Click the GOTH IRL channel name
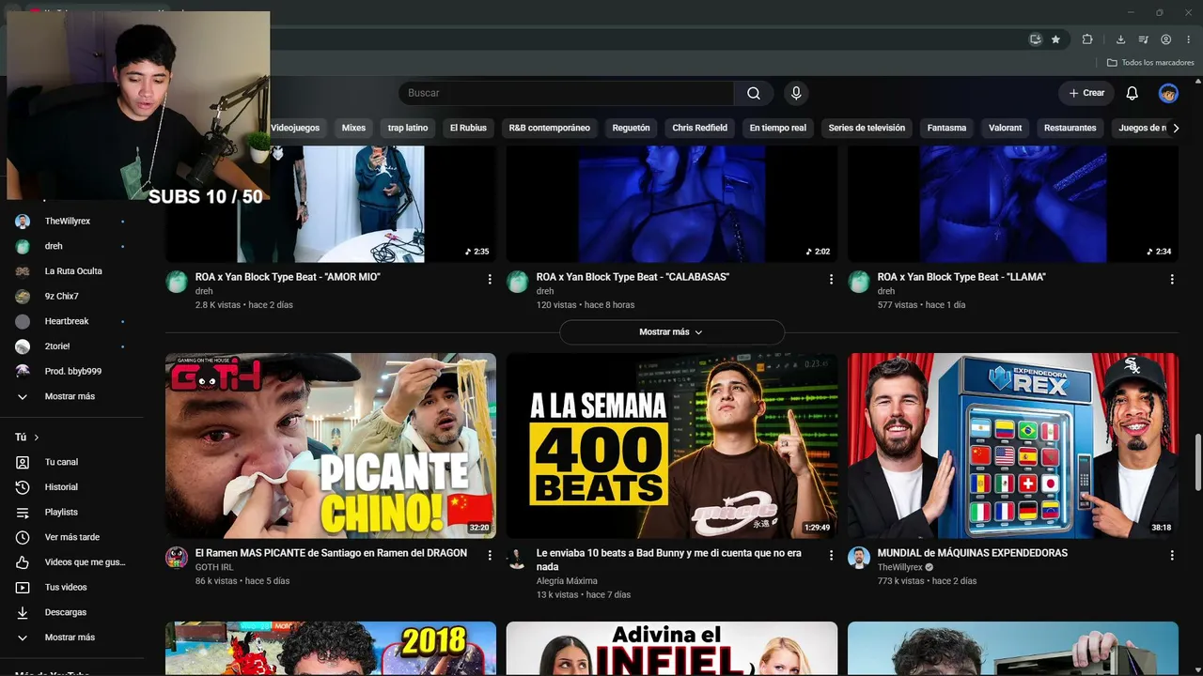The width and height of the screenshot is (1203, 676). pos(214,568)
